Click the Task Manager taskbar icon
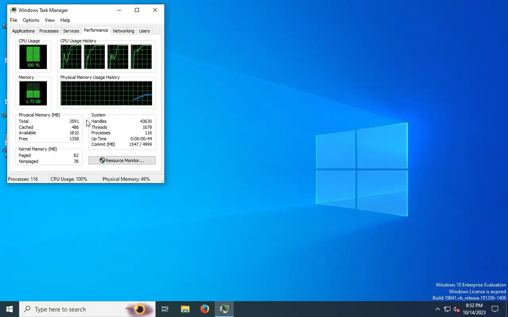The image size is (508, 317). point(224,309)
